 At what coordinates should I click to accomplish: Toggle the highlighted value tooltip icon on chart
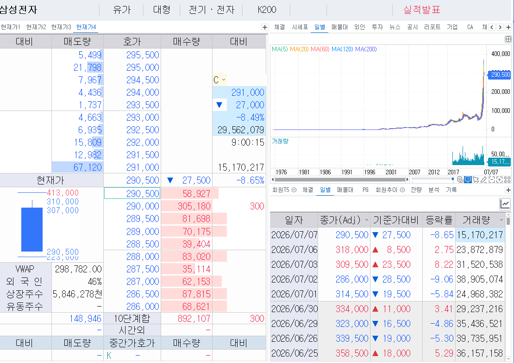468,179
